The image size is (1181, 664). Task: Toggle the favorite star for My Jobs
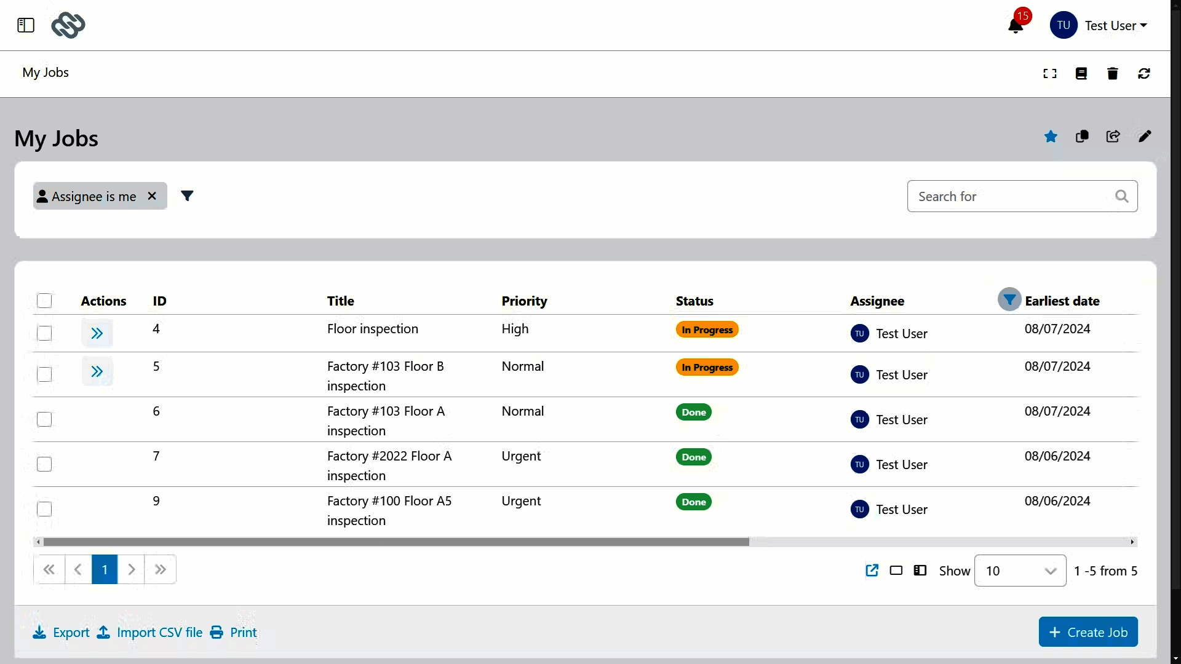point(1051,136)
